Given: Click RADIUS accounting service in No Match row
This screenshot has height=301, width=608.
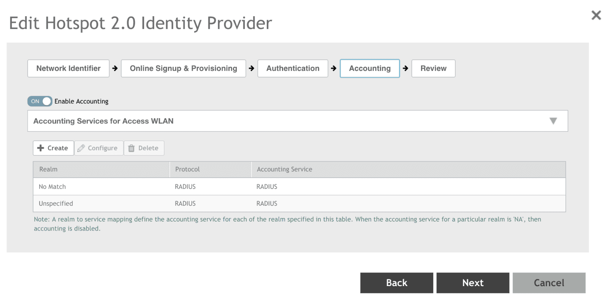Looking at the screenshot, I should [267, 187].
